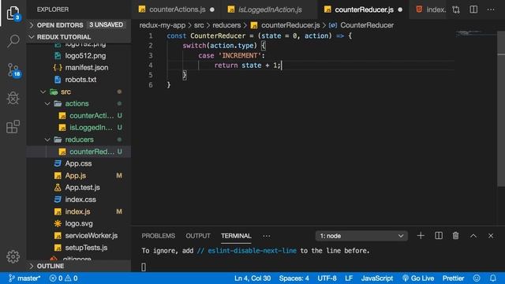This screenshot has height=284, width=505.
Task: Click the compare changes icon in editor toolbar
Action: pos(456,9)
